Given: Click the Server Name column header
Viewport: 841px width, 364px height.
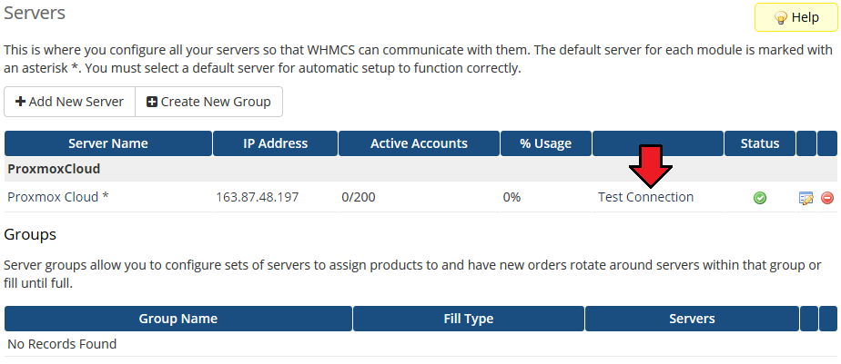Looking at the screenshot, I should pyautogui.click(x=107, y=143).
